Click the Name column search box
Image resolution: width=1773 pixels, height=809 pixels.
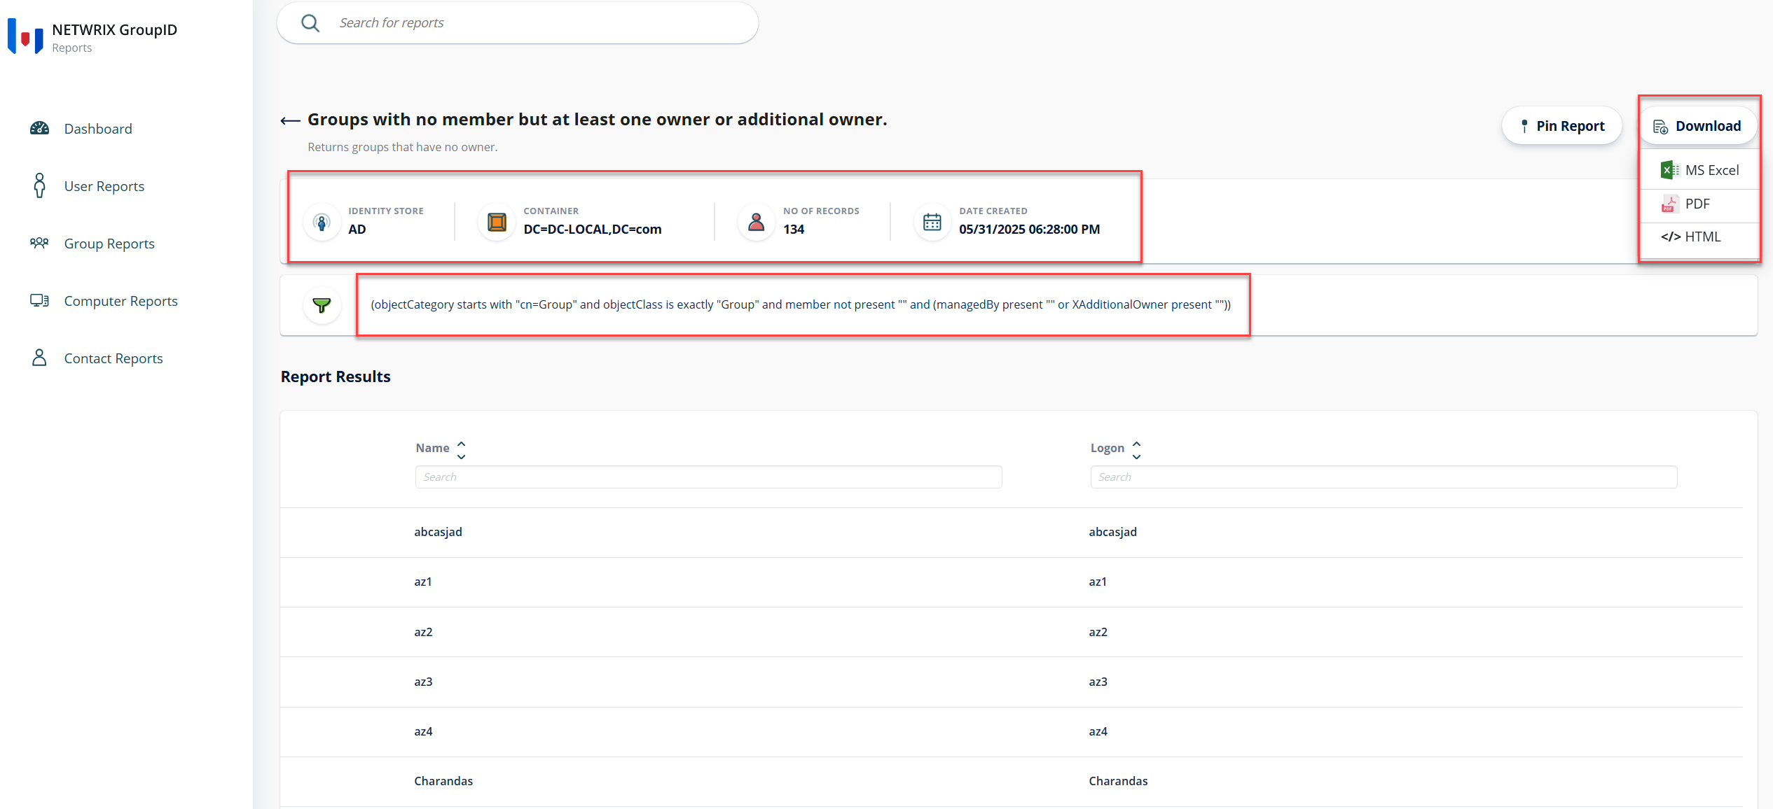[x=708, y=477]
